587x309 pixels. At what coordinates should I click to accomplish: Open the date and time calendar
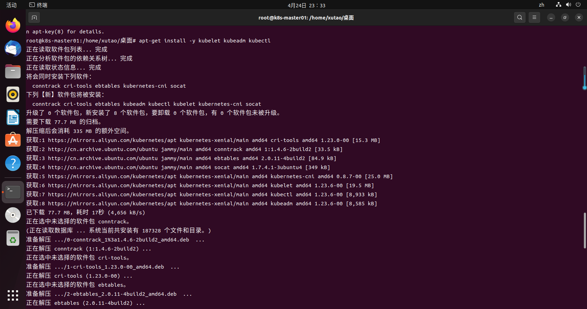pyautogui.click(x=306, y=5)
